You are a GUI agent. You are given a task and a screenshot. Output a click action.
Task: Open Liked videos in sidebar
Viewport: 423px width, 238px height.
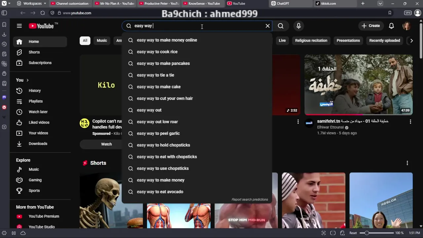coord(40,122)
